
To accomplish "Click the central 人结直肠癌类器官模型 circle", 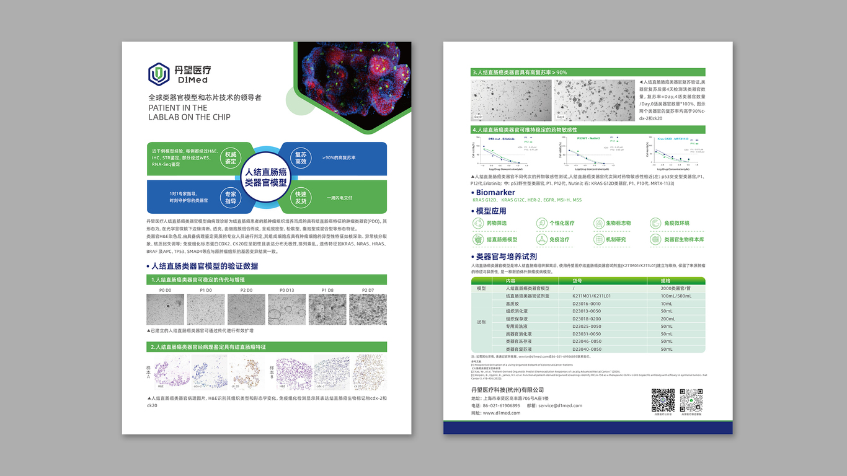I will coord(266,177).
